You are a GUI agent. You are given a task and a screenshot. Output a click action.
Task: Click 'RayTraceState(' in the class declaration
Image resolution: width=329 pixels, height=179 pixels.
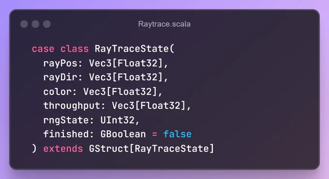pos(135,49)
